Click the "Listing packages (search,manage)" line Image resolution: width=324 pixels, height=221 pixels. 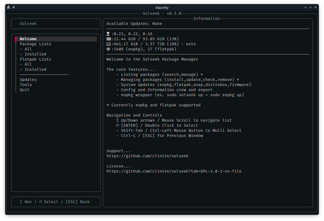160,74
